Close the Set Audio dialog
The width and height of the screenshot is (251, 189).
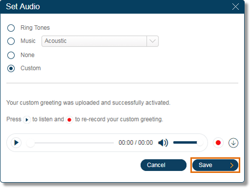tap(235, 7)
